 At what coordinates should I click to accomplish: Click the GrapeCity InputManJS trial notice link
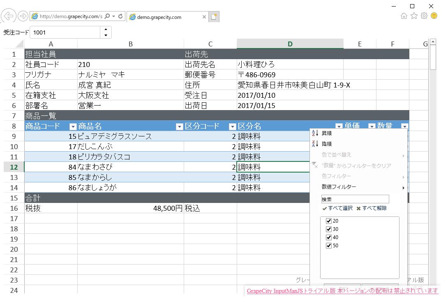pyautogui.click(x=342, y=291)
